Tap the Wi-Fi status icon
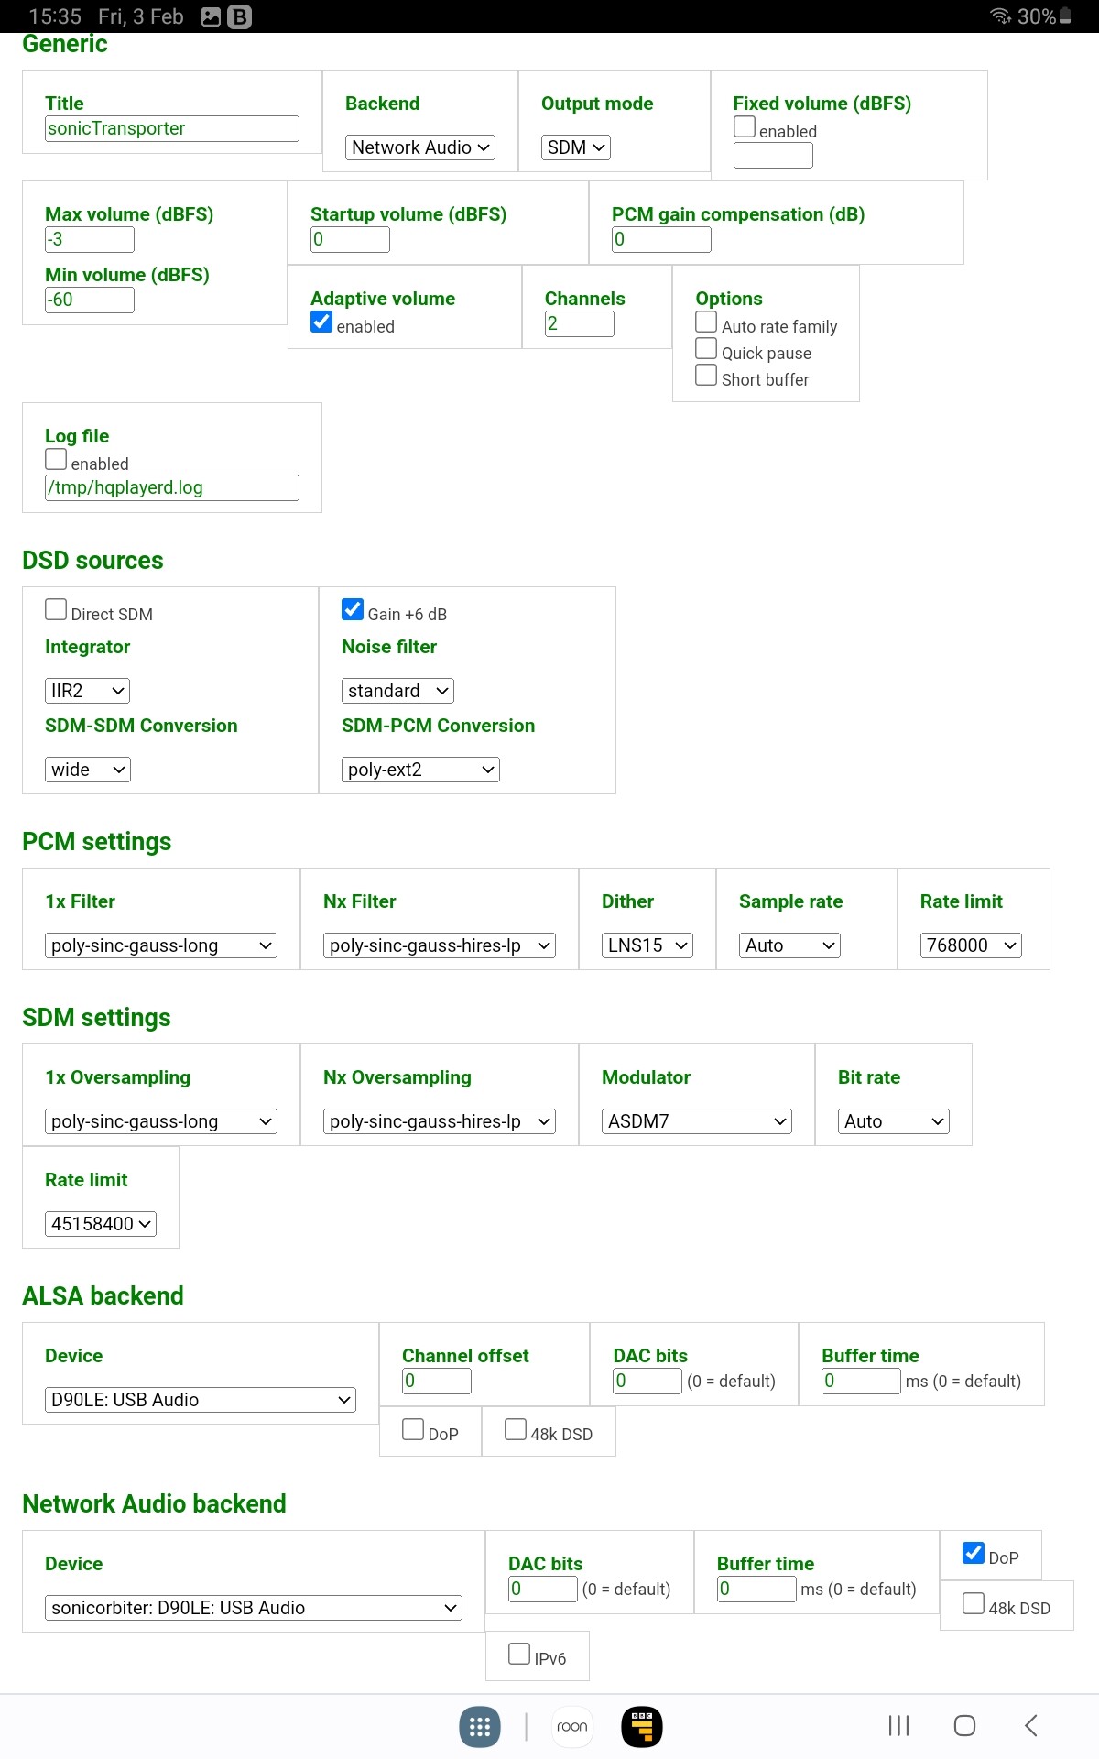 (x=1000, y=16)
